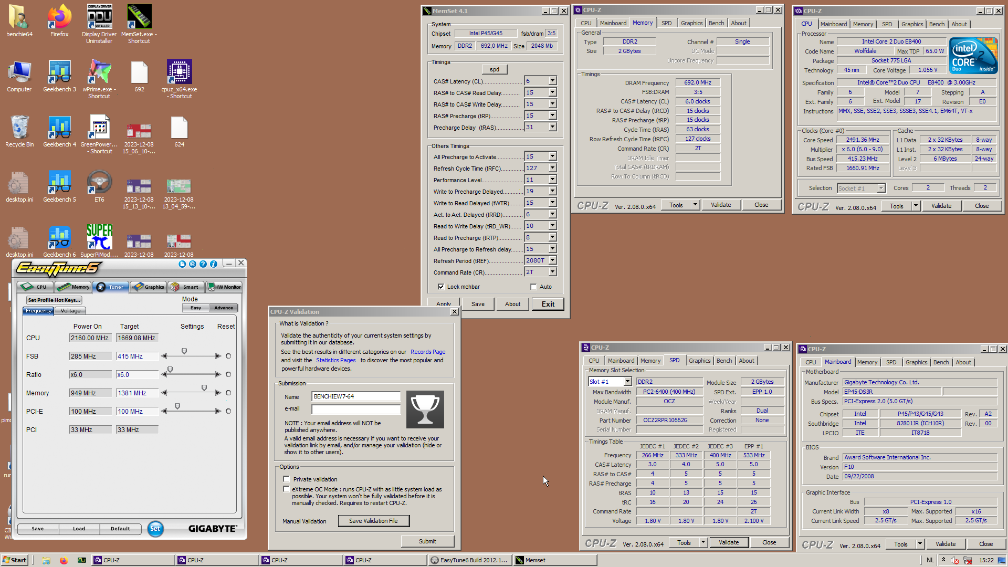The image size is (1008, 567).
Task: Open GreenPower shortcut icon
Action: (x=99, y=134)
